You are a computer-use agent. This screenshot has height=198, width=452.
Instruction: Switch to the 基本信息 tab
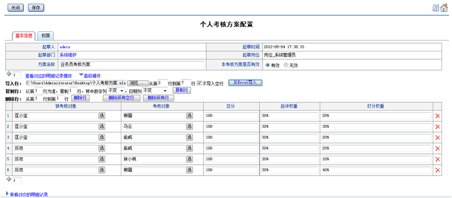coord(23,36)
